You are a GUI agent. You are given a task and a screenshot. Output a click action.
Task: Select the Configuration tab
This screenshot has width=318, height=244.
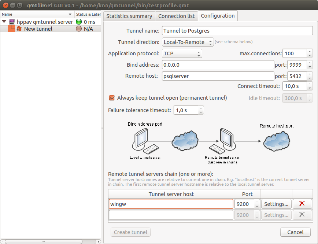pos(218,16)
